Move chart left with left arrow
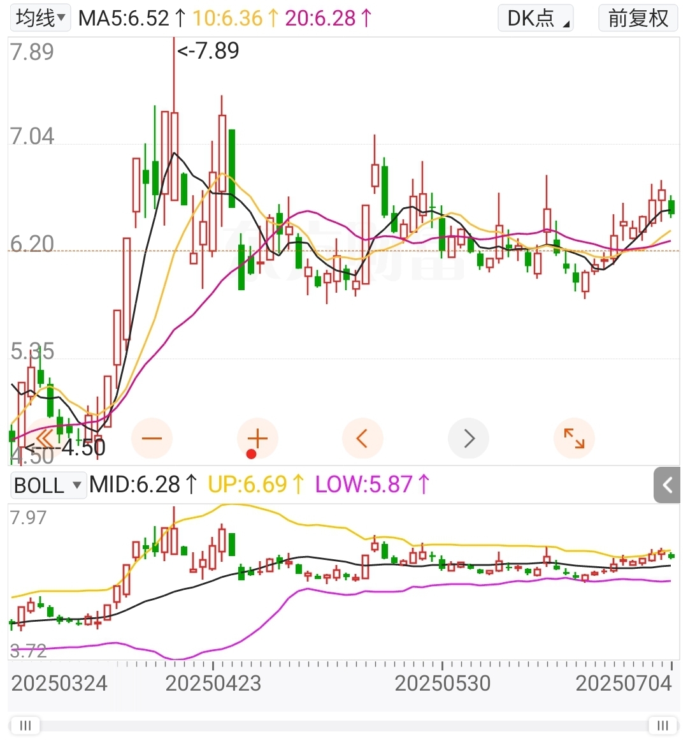Viewport: 688px width, 741px height. (x=362, y=439)
